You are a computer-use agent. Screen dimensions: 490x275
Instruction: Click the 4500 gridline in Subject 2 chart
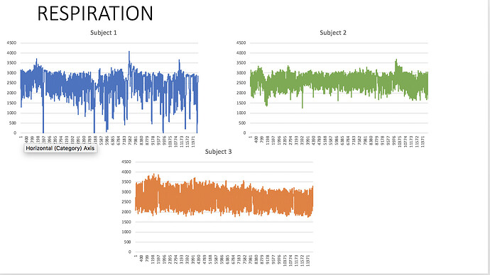point(339,43)
